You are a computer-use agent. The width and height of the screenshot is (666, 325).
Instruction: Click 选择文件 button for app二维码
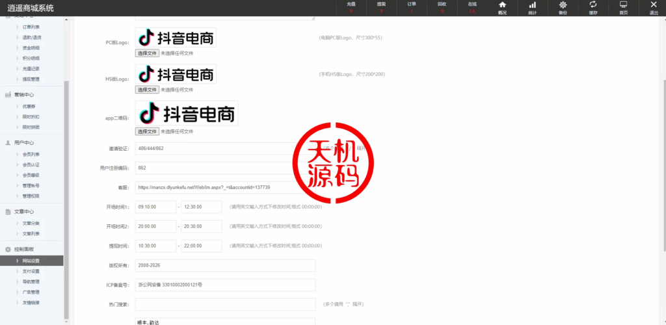coord(147,131)
